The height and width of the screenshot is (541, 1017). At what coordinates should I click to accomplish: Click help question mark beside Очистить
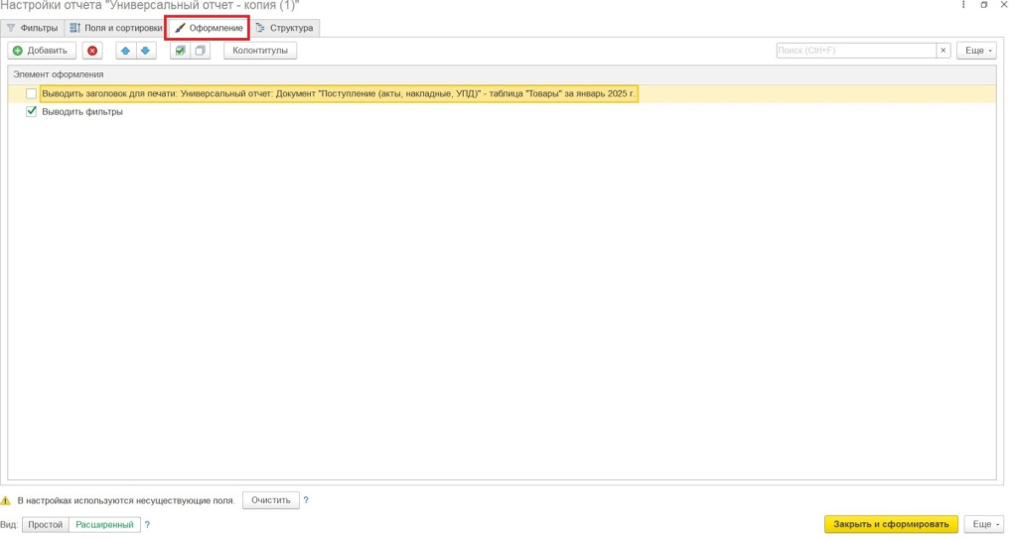[x=306, y=500]
